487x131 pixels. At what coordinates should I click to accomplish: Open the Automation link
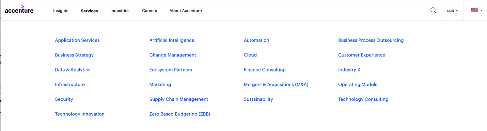[256, 40]
